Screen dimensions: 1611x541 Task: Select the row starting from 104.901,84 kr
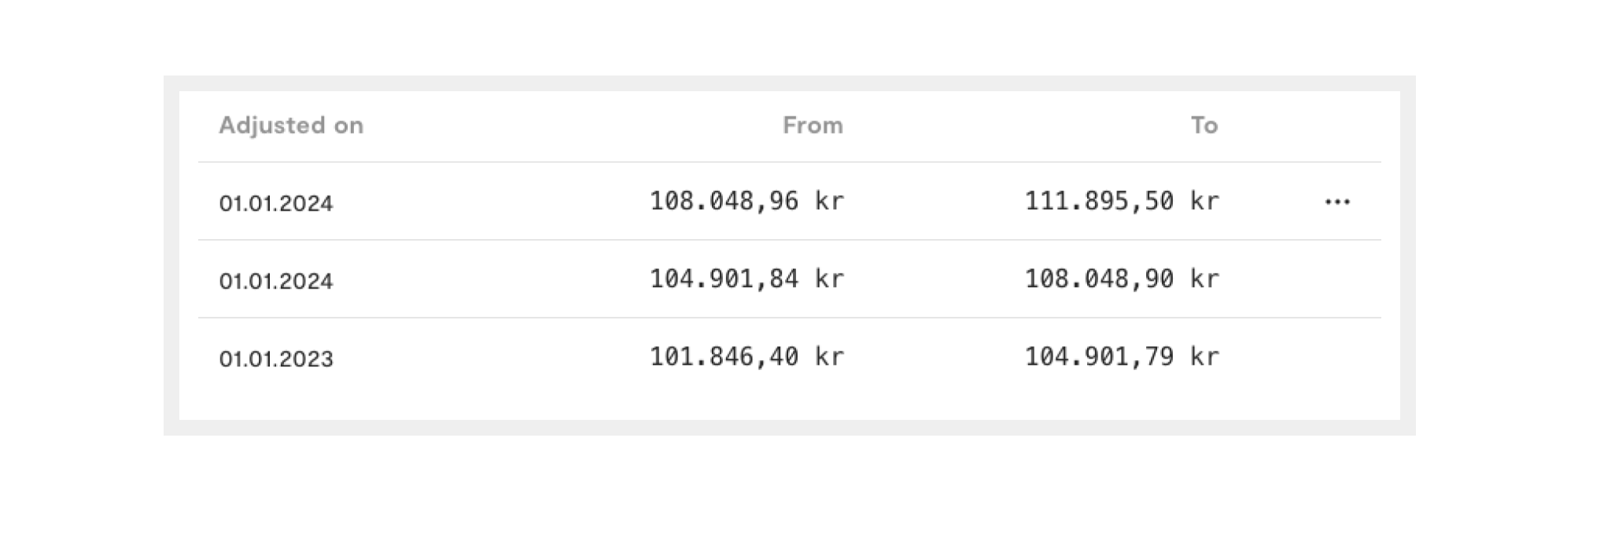click(789, 279)
